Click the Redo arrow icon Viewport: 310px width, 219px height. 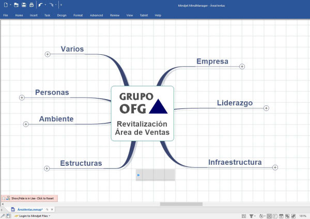[x=51, y=5]
